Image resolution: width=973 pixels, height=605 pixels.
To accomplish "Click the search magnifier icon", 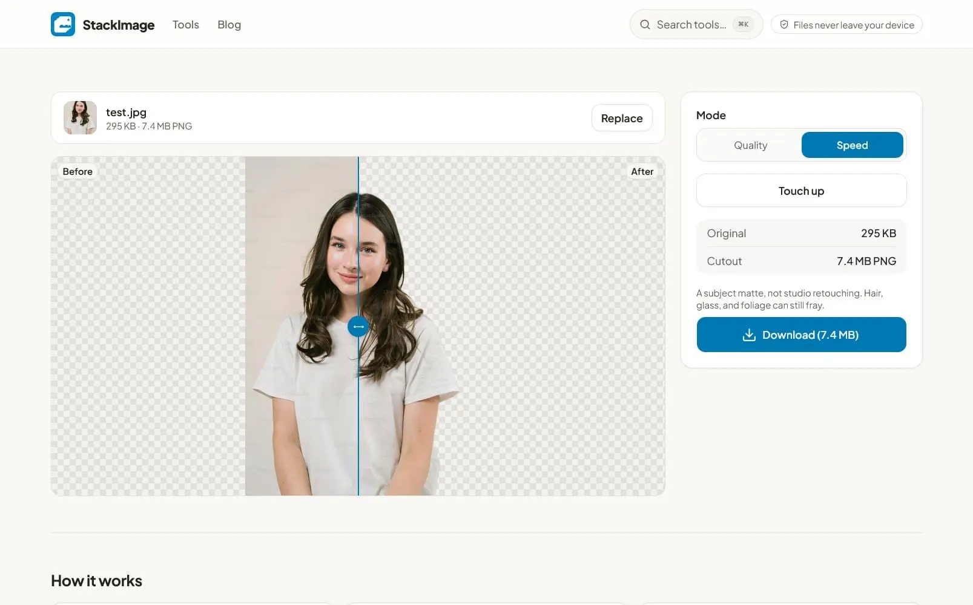I will 645,25.
